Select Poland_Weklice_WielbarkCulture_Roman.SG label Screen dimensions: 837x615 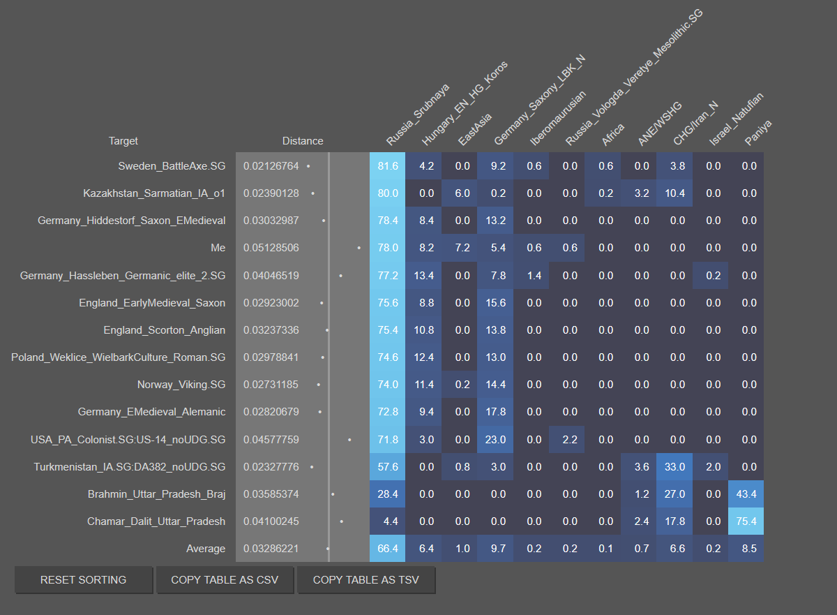pos(119,357)
